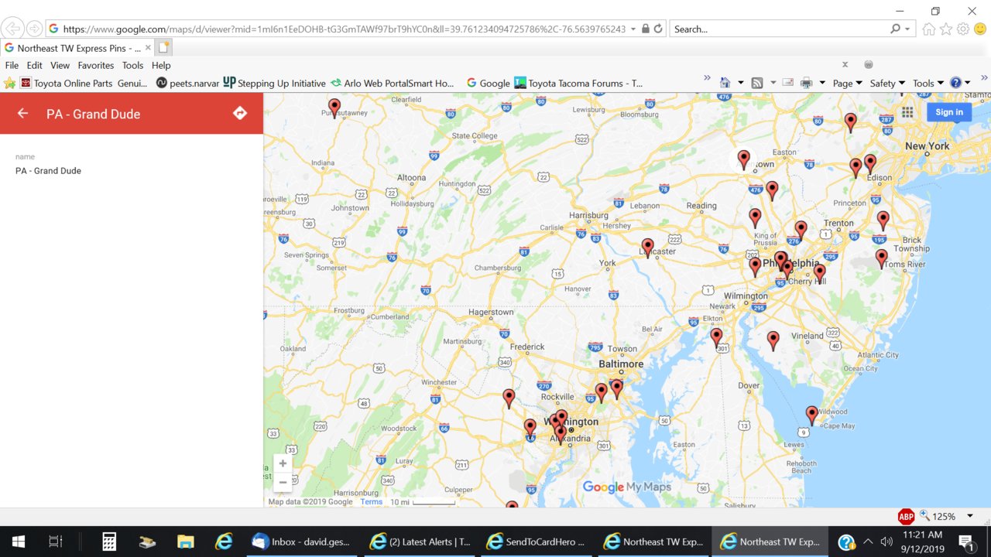Image resolution: width=991 pixels, height=557 pixels.
Task: Expand the Home button dropdown arrow
Action: 740,83
